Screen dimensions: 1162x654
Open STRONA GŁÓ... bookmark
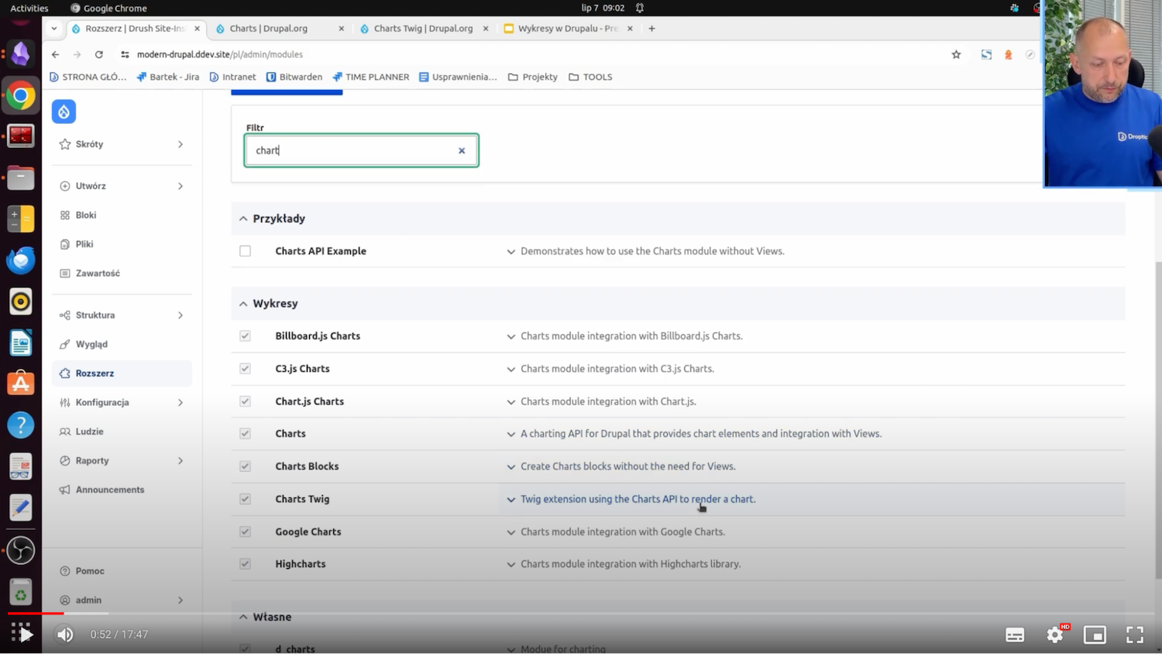88,77
